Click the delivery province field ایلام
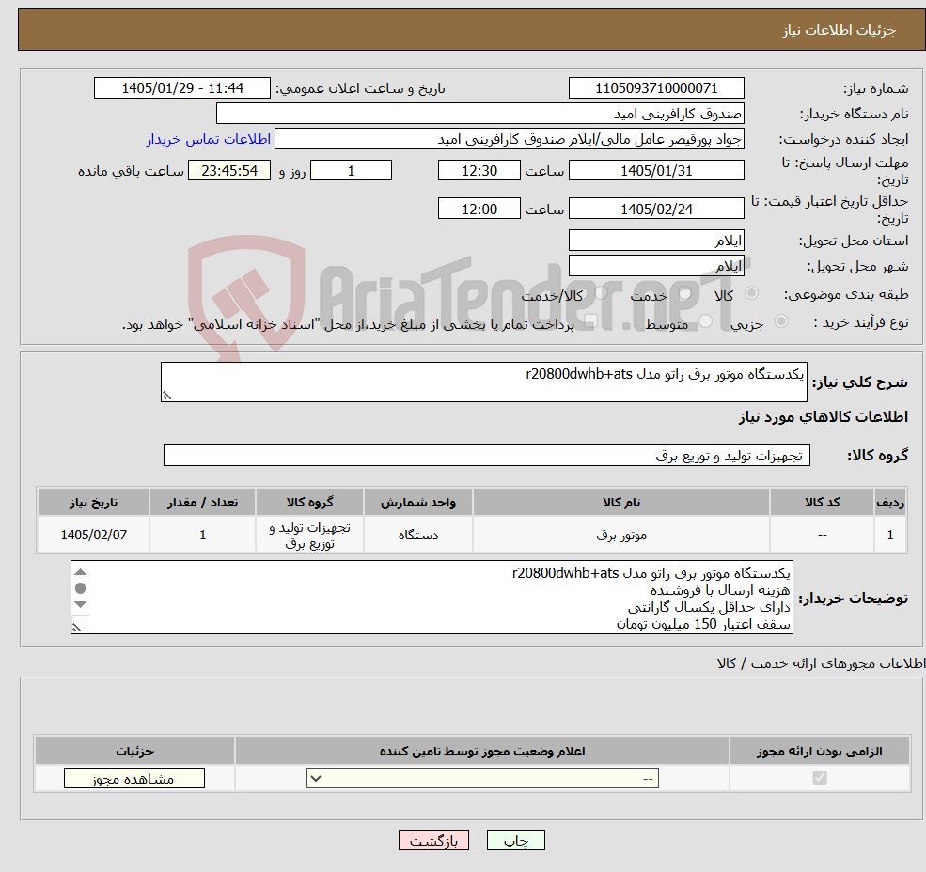 [x=656, y=241]
